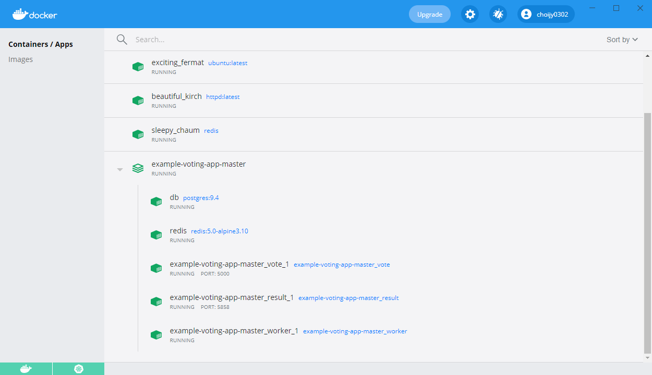Screen dimensions: 652x375
Task: Click example-voting-app-master_vote_1 container icon
Action: [156, 268]
